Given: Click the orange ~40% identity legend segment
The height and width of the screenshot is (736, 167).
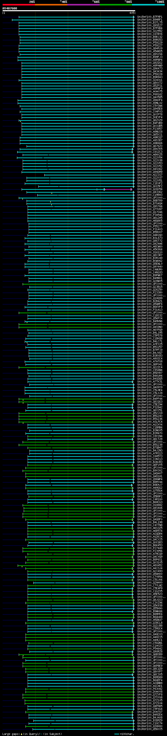Looking at the screenshot, I should pyautogui.click(x=51, y=5).
